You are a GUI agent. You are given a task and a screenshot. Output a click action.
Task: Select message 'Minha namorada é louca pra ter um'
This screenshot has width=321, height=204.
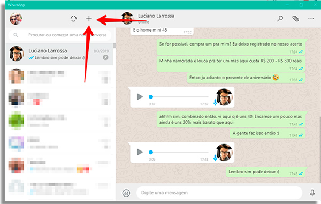(231, 64)
